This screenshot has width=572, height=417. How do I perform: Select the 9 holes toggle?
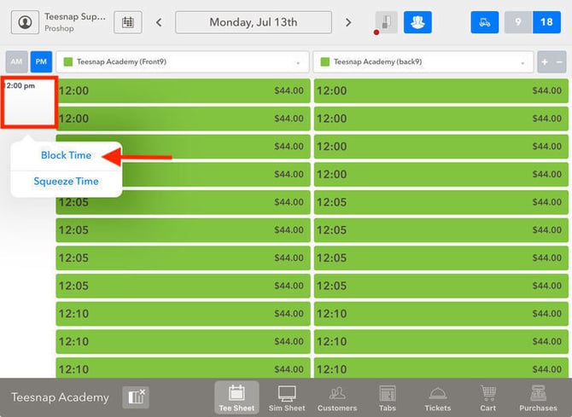click(x=518, y=22)
